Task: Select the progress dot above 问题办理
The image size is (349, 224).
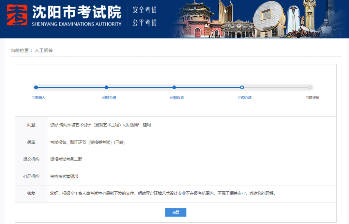Action: point(107,87)
